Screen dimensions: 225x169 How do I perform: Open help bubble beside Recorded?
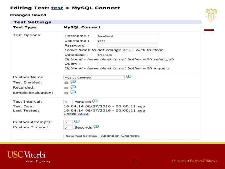click(x=73, y=87)
